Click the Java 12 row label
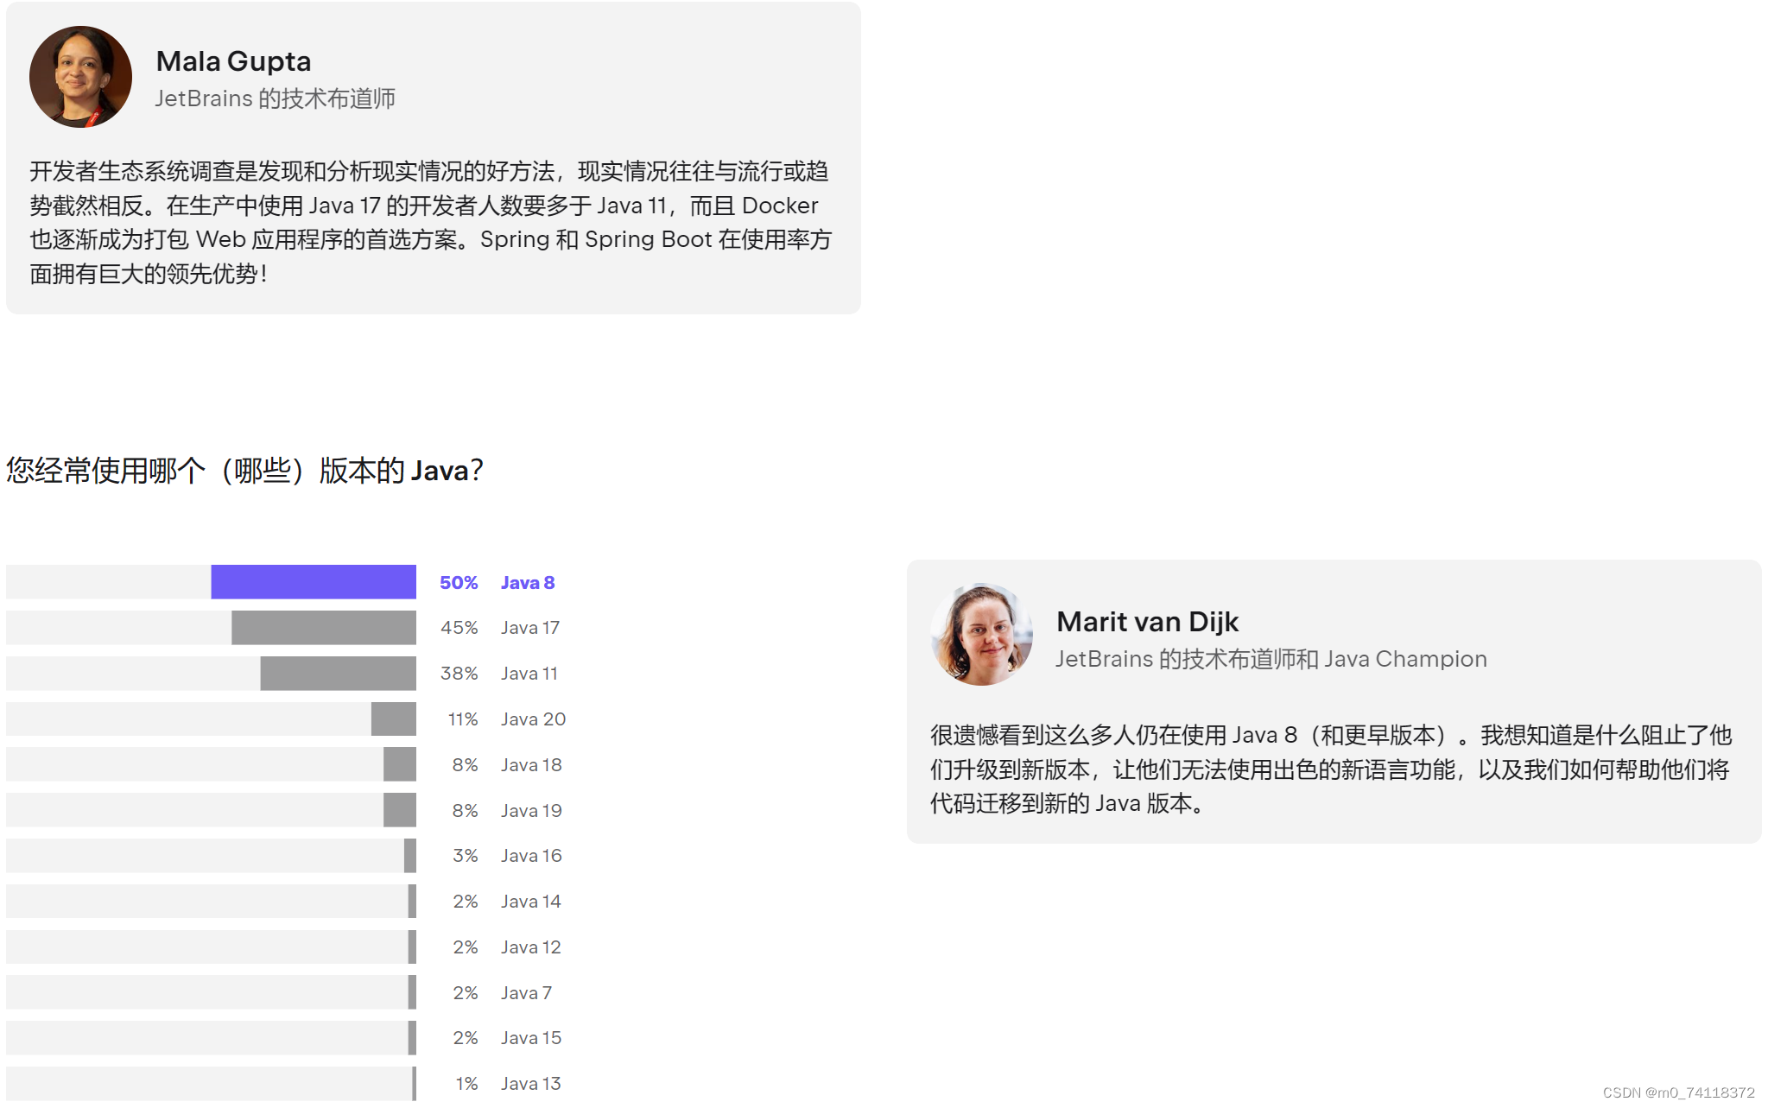 pyautogui.click(x=530, y=947)
